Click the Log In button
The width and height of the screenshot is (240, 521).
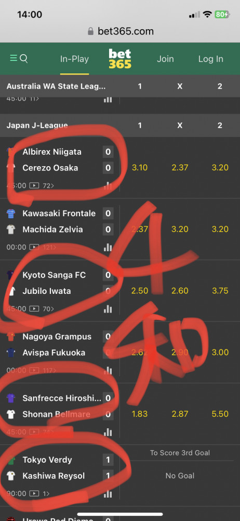(211, 59)
